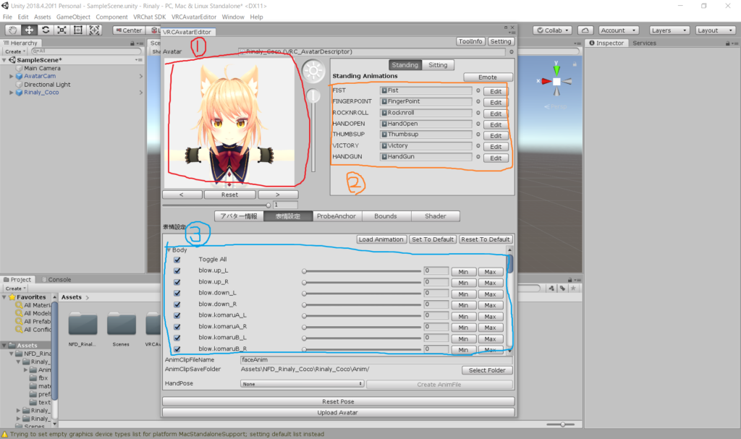Open the VRChat SDK menu
Image resolution: width=741 pixels, height=439 pixels.
click(x=149, y=17)
